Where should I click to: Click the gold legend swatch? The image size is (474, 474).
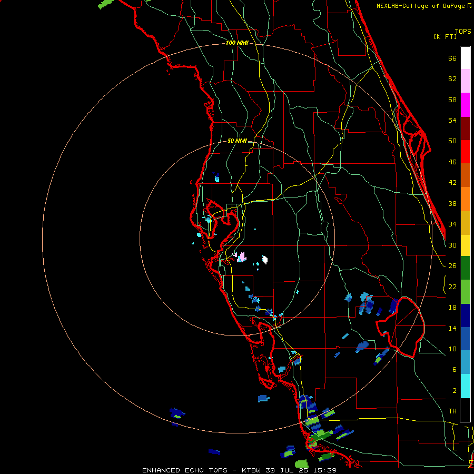click(465, 223)
